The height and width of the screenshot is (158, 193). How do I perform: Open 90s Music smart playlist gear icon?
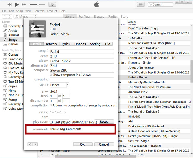coord(5,63)
